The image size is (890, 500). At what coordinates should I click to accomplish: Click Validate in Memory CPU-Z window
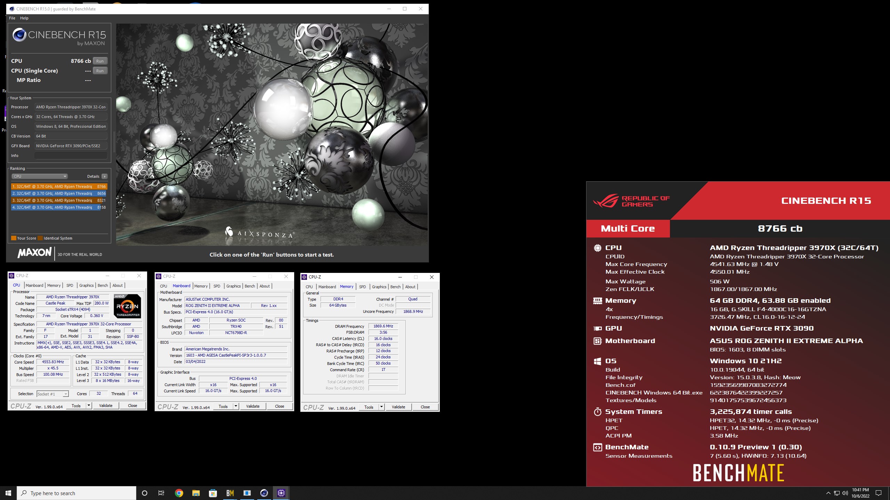click(398, 407)
